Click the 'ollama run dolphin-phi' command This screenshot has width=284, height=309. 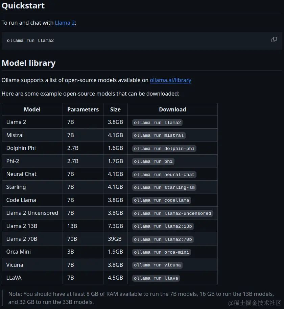coord(164,148)
